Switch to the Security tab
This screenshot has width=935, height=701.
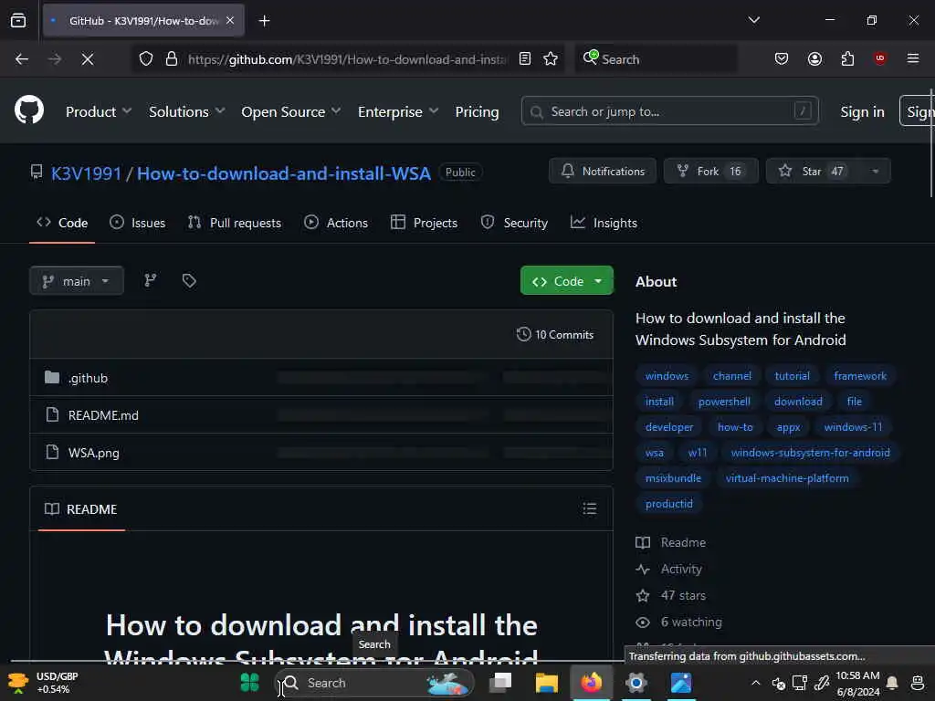click(x=514, y=223)
